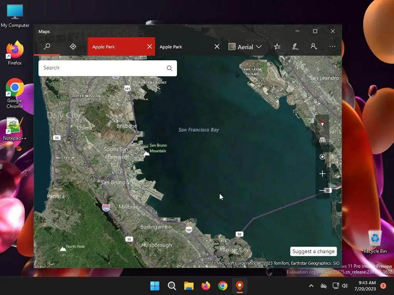This screenshot has width=394, height=295.
Task: Open the Windows Ink pen toolbar
Action: [295, 46]
